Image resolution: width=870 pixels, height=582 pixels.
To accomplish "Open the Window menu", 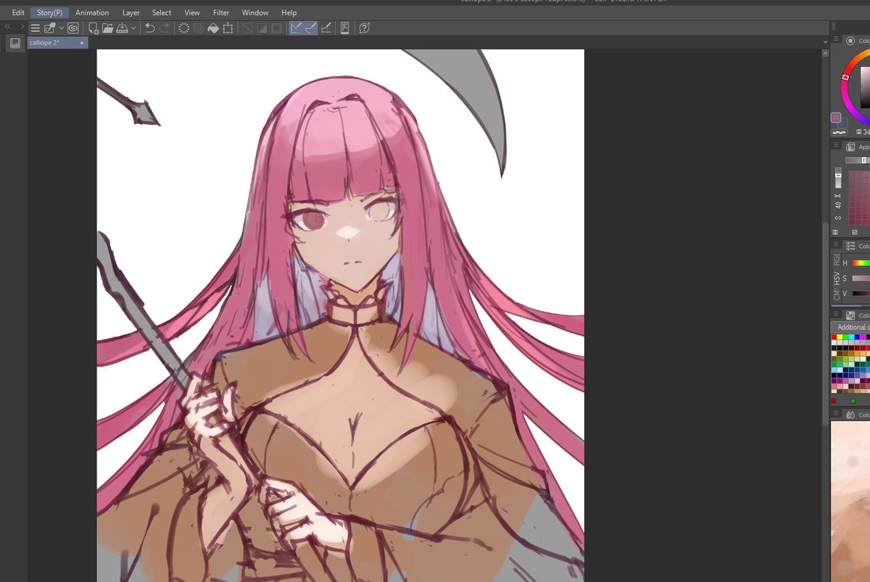I will (x=255, y=13).
